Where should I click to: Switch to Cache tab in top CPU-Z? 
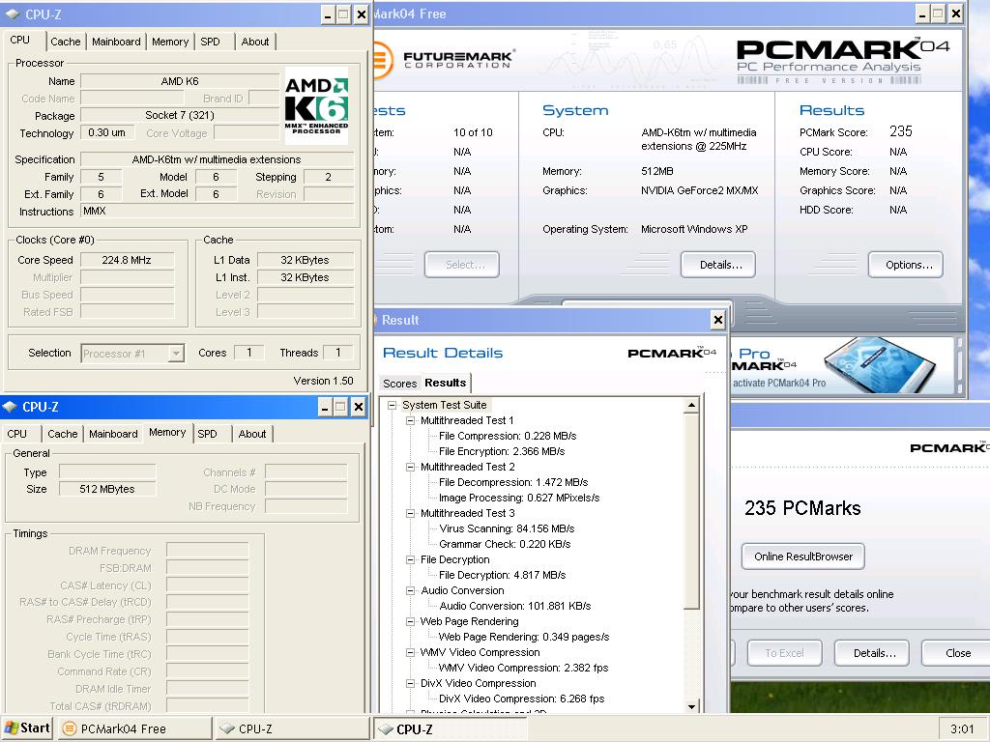(x=66, y=42)
